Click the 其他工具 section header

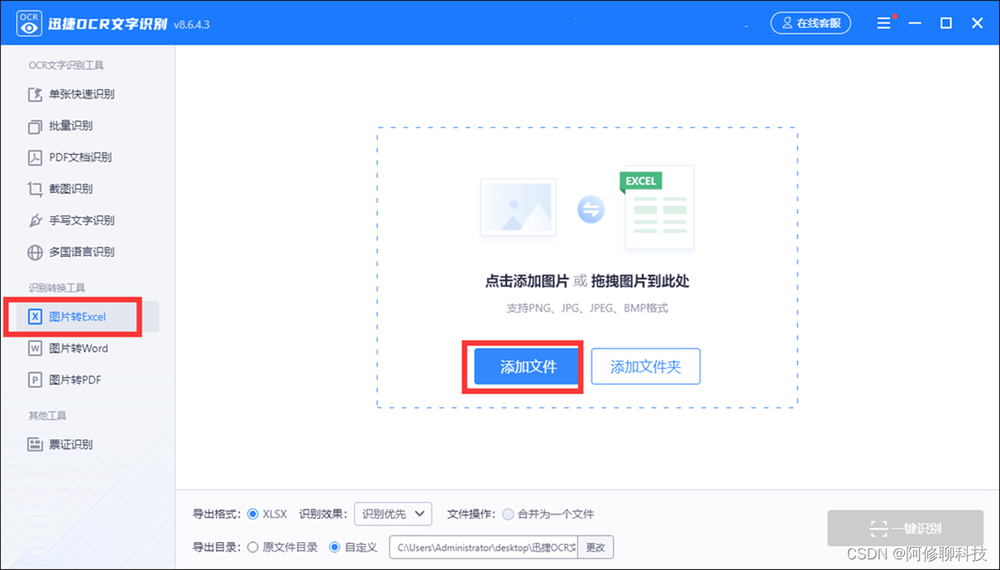(x=48, y=416)
